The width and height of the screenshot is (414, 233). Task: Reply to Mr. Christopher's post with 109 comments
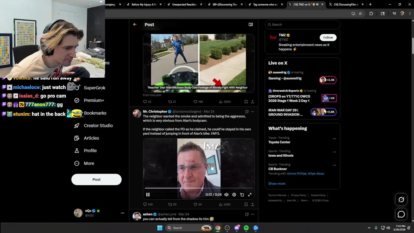[148, 205]
